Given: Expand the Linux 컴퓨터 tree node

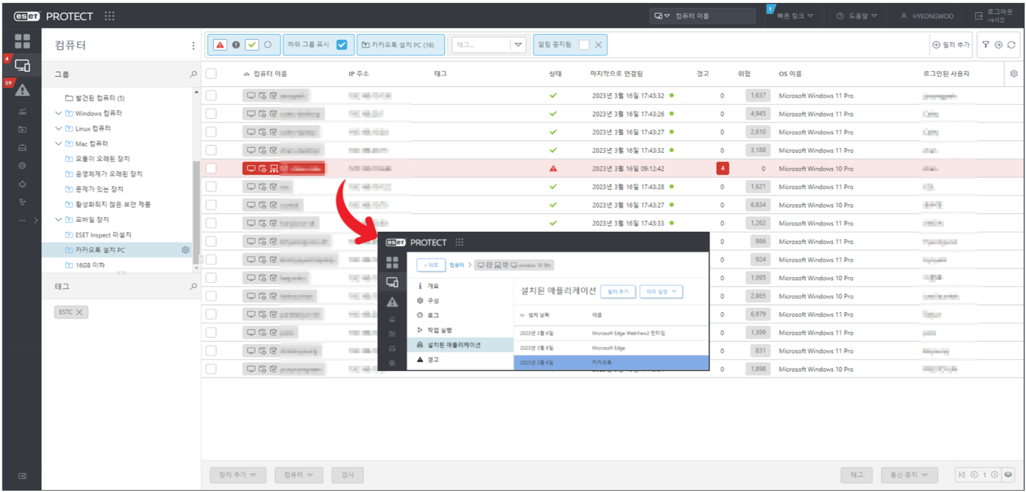Looking at the screenshot, I should [x=58, y=128].
